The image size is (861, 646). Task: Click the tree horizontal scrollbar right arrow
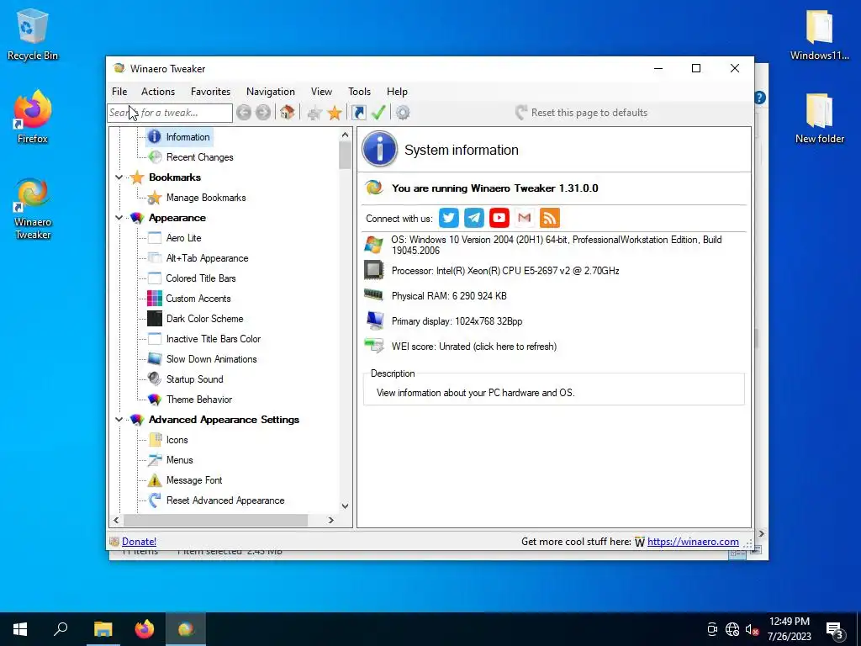pyautogui.click(x=330, y=520)
